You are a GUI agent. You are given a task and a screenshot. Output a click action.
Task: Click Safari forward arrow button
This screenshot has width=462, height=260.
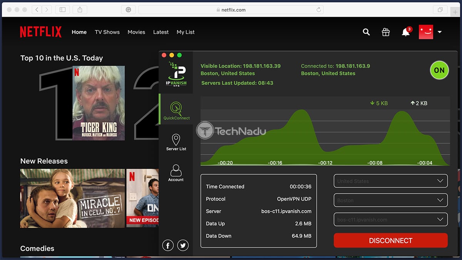point(47,10)
